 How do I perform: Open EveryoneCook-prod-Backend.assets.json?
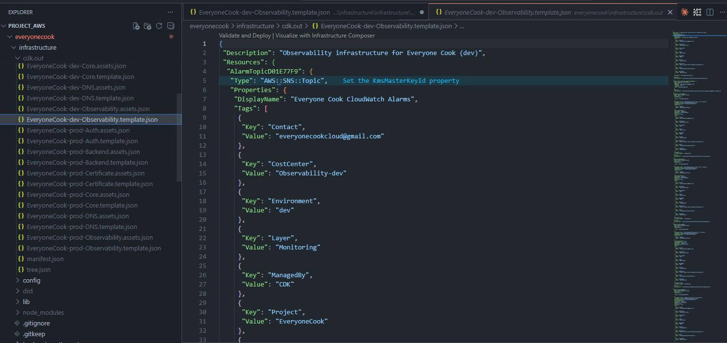[83, 152]
